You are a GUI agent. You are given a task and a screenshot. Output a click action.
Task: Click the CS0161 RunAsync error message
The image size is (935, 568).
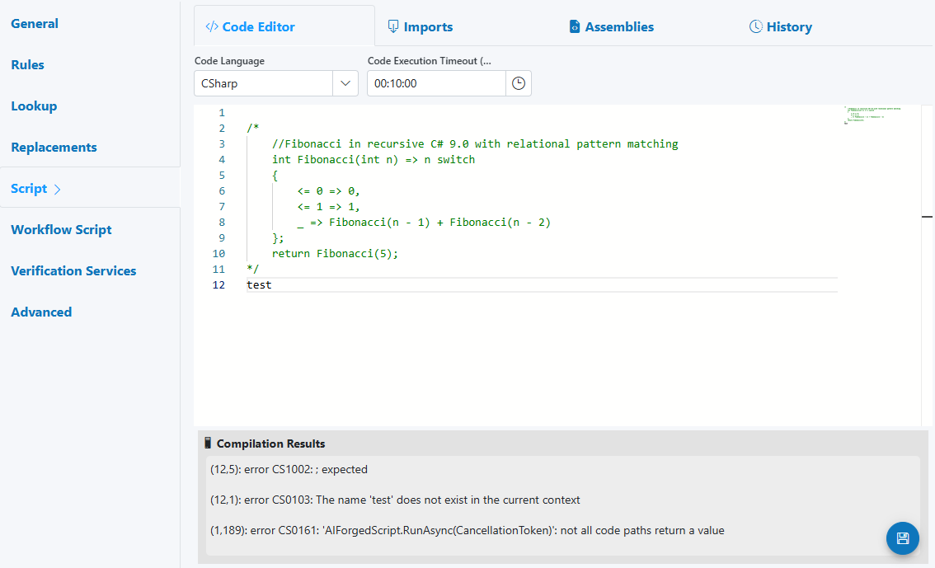[467, 530]
